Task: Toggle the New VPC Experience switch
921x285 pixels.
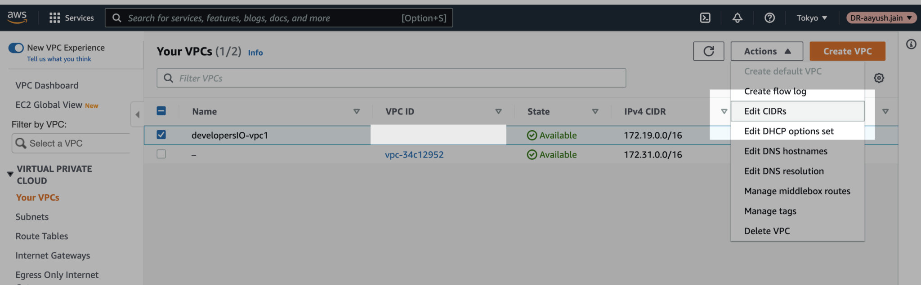Action: [x=16, y=47]
